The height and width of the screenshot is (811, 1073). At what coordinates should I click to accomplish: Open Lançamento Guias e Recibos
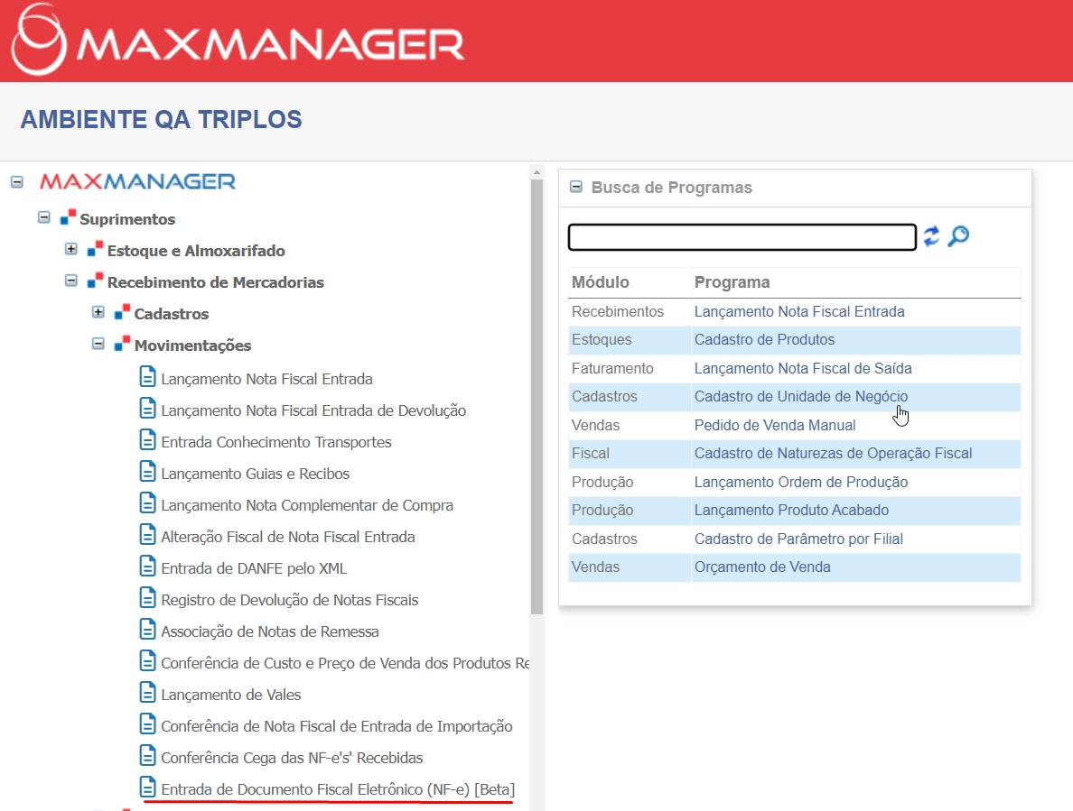(x=256, y=474)
